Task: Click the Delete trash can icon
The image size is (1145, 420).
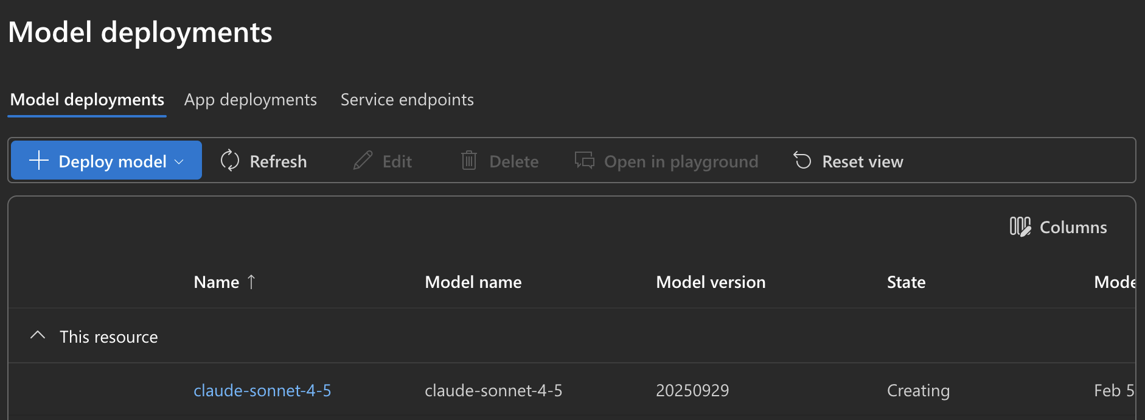Action: [469, 161]
